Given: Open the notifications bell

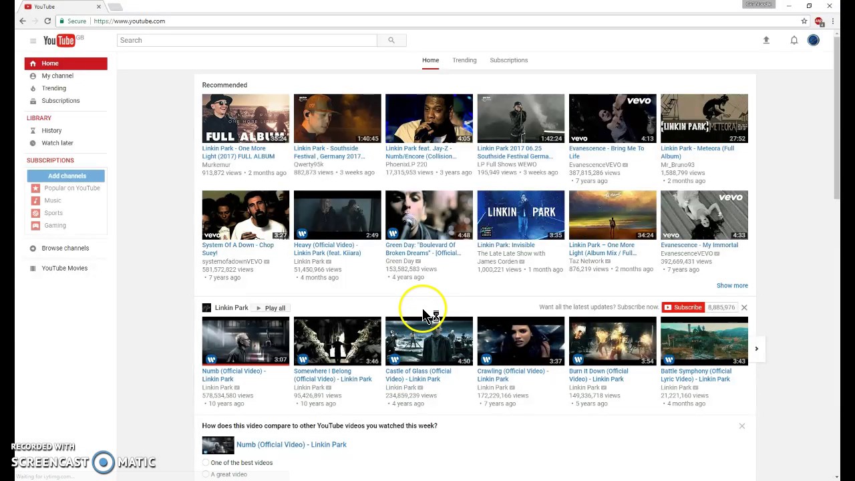Looking at the screenshot, I should 794,40.
